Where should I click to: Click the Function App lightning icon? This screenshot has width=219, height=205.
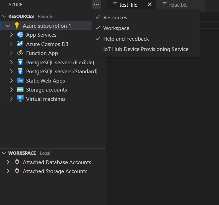point(20,53)
